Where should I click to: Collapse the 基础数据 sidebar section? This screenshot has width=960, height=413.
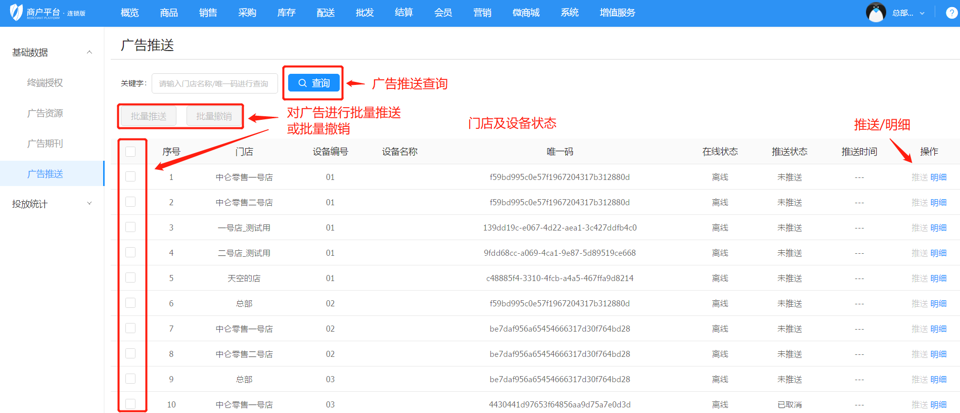[x=89, y=52]
